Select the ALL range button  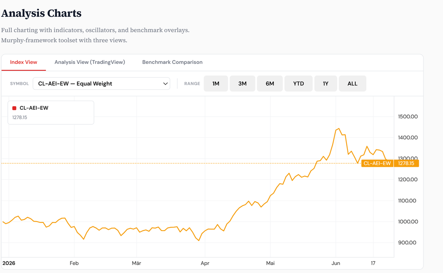pyautogui.click(x=353, y=83)
